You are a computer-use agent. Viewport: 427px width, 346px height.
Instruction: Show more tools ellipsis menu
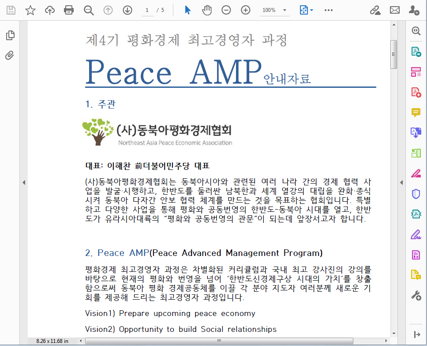click(328, 10)
